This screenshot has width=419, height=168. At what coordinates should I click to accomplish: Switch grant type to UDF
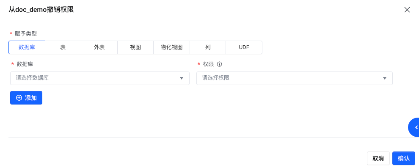(x=244, y=47)
